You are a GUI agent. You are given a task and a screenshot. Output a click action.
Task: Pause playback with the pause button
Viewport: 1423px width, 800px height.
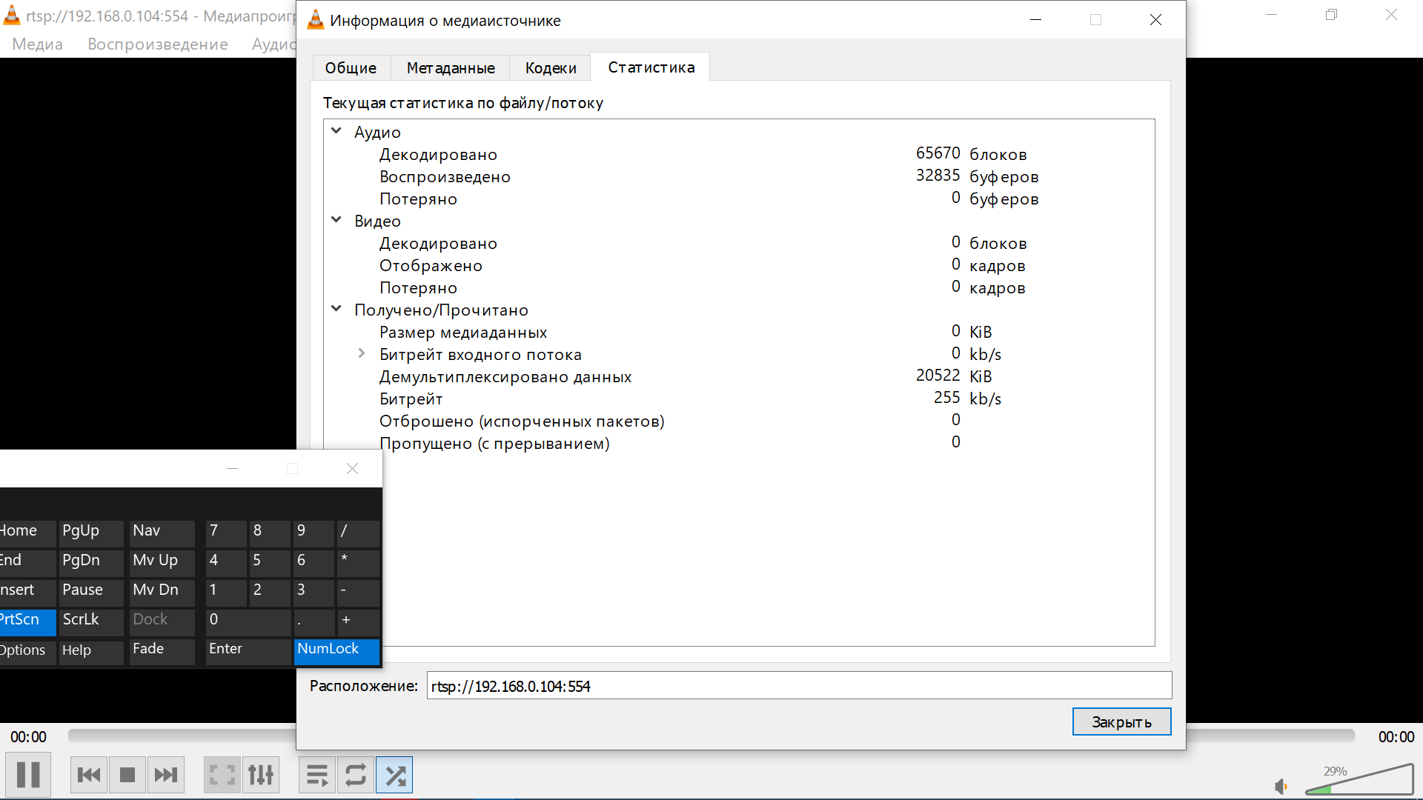click(x=28, y=775)
